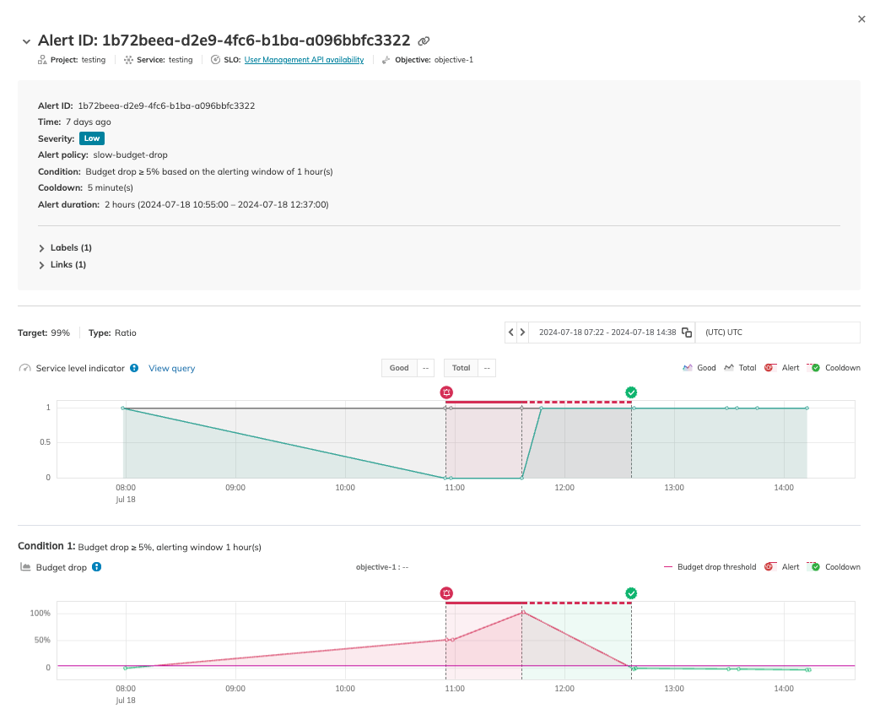Image resolution: width=880 pixels, height=714 pixels.
Task: Open the (UTC) UTC timezone selector
Action: click(x=777, y=332)
